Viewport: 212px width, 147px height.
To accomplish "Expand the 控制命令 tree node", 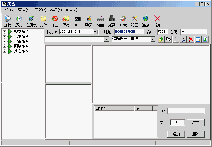I will pyautogui.click(x=4, y=32).
